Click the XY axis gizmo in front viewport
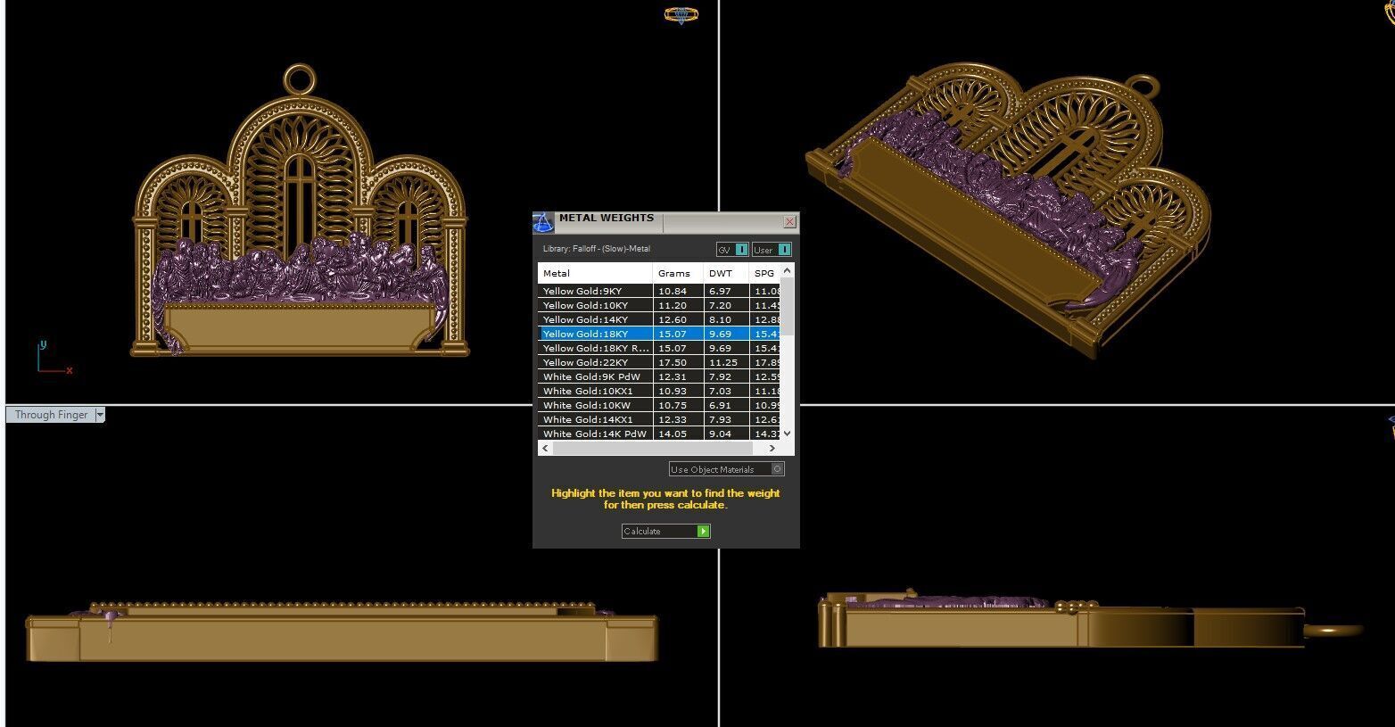1395x727 pixels. click(x=54, y=357)
